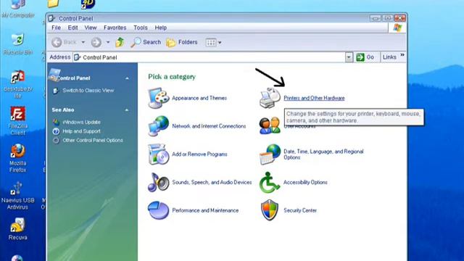Viewport: 464px width, 261px height.
Task: Open the Edit menu
Action: pos(72,28)
